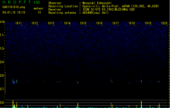The width and height of the screenshot is (170, 108).
Task: Select the filename 0401161810.png
Action: tap(14, 7)
